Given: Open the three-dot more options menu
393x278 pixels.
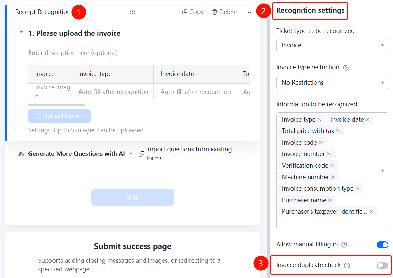Looking at the screenshot, I should pyautogui.click(x=248, y=12).
